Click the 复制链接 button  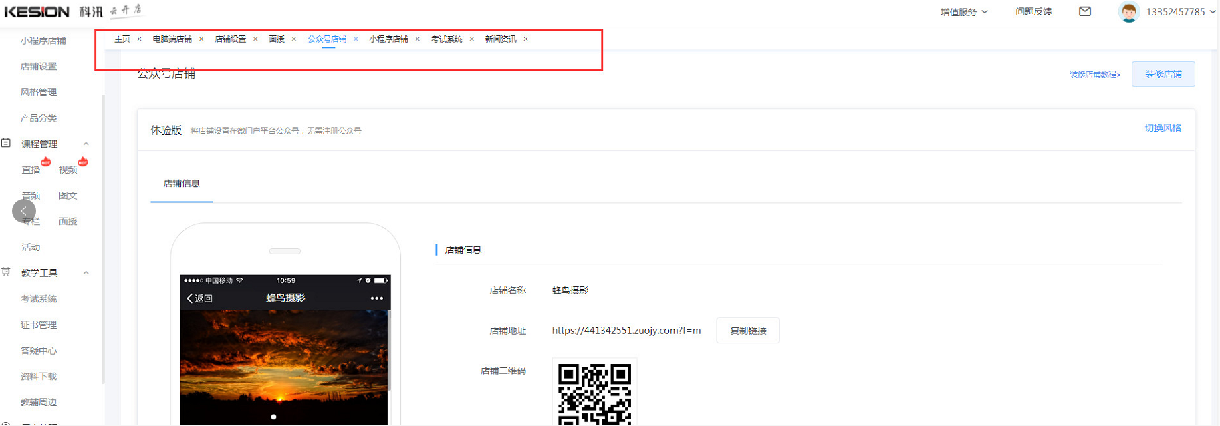[747, 331]
